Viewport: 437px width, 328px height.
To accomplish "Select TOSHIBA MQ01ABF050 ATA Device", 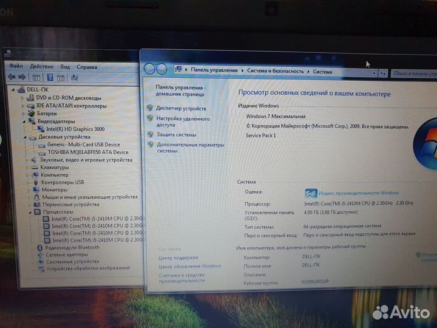I will point(88,152).
